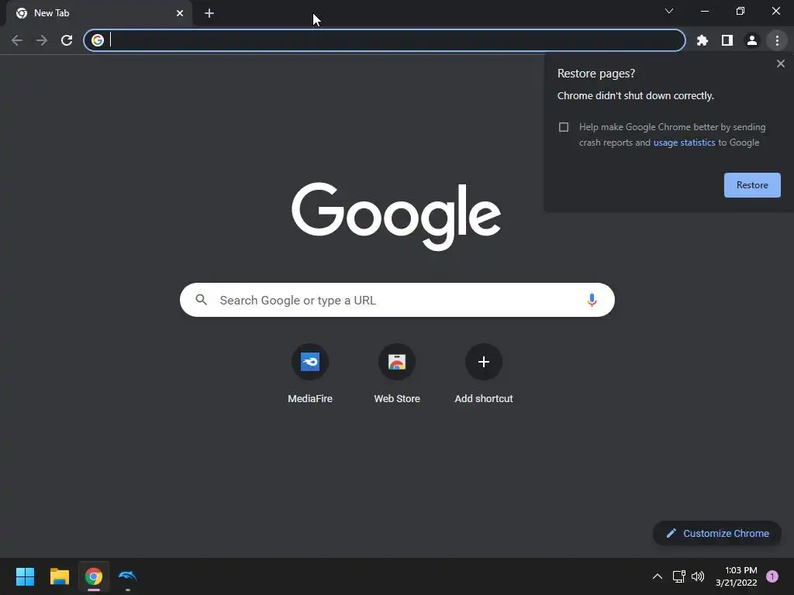
Task: Minimize the Chrome window
Action: pyautogui.click(x=704, y=11)
